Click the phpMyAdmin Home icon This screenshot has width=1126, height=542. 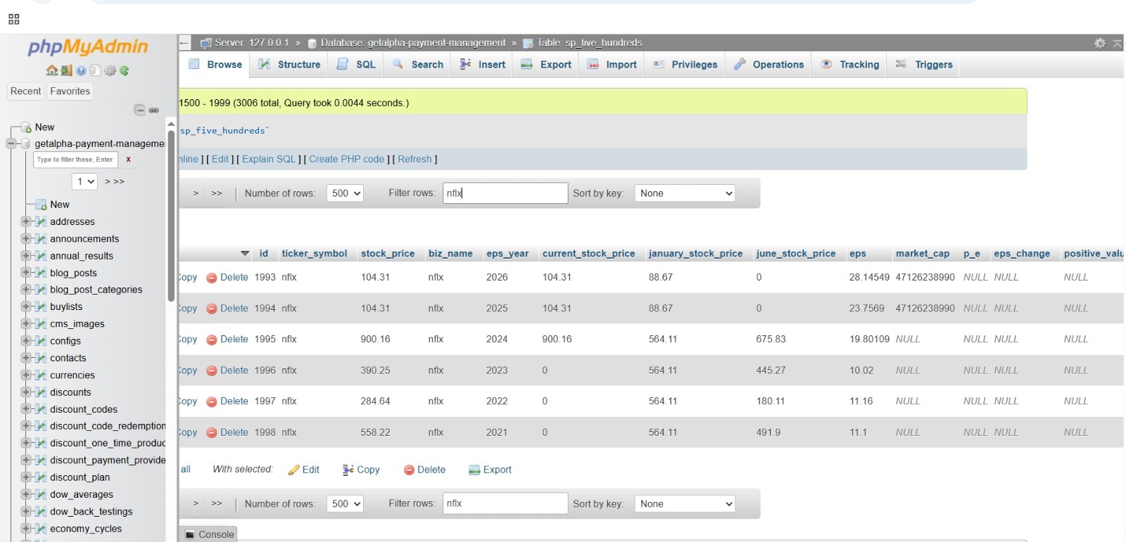click(51, 70)
